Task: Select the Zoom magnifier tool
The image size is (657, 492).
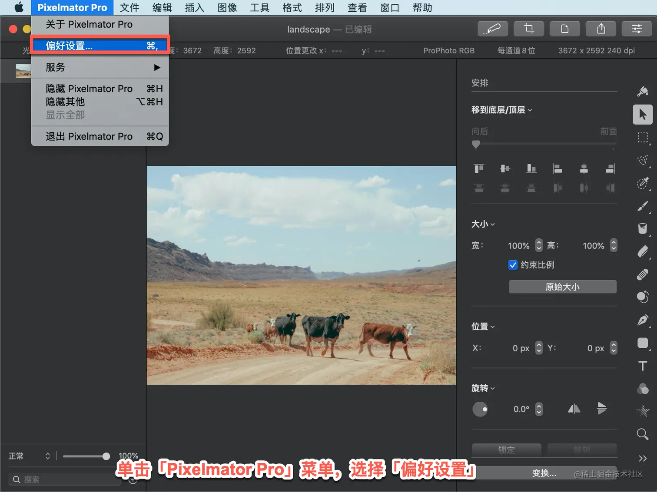Action: point(643,434)
